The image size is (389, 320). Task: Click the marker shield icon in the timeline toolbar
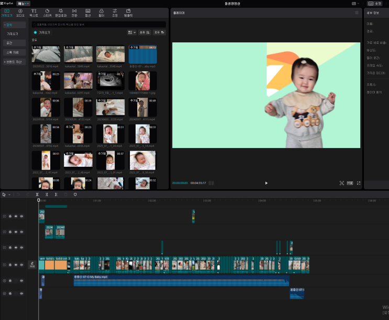(x=75, y=195)
